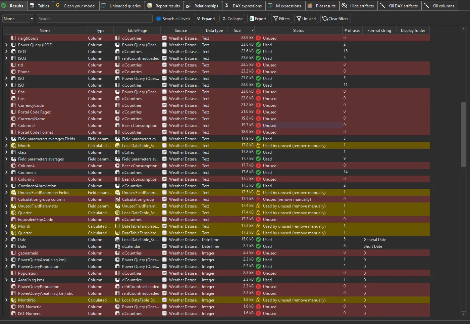Image resolution: width=470 pixels, height=324 pixels.
Task: Click the Expand button
Action: [x=206, y=19]
